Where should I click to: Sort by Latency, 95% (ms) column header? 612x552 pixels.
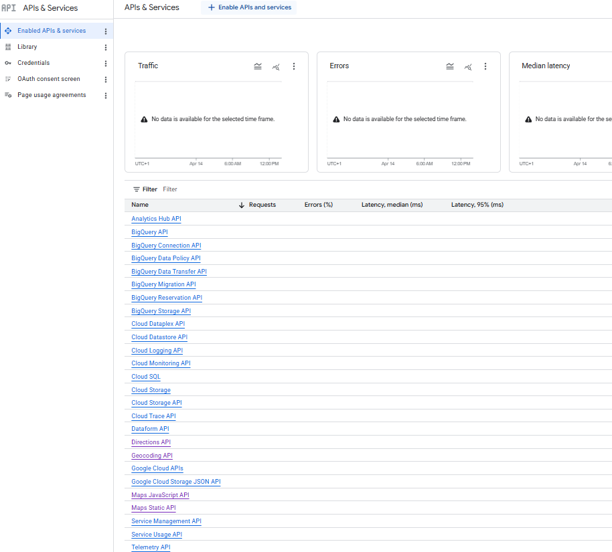click(477, 205)
